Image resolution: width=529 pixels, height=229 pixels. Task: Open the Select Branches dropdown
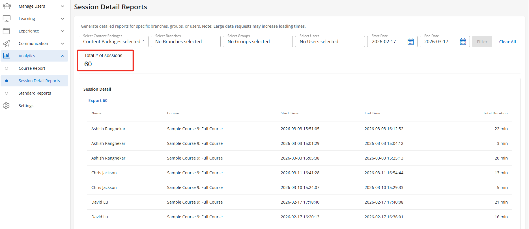tap(185, 42)
